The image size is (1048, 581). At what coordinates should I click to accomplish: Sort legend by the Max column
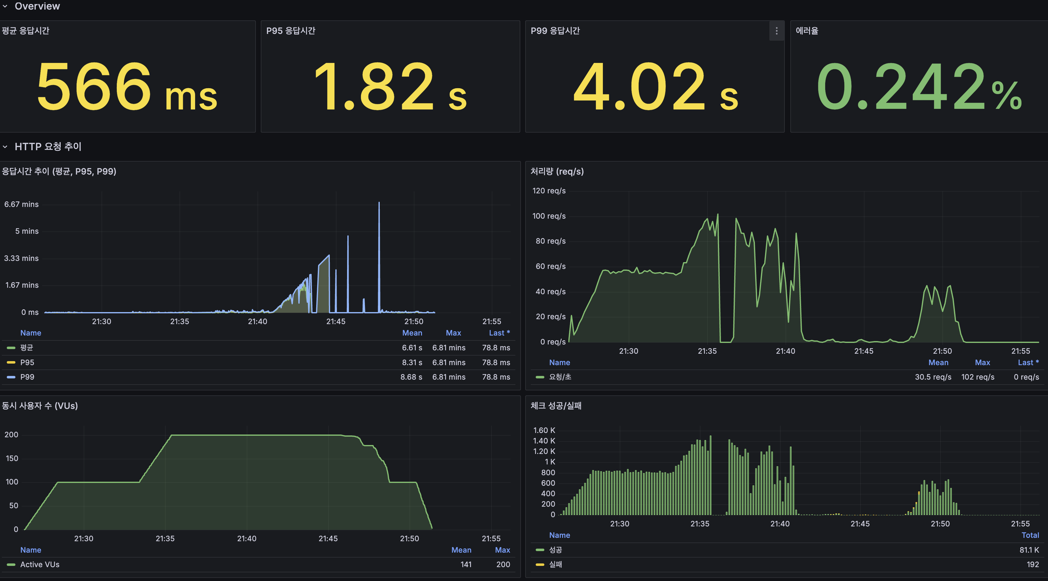click(x=453, y=333)
